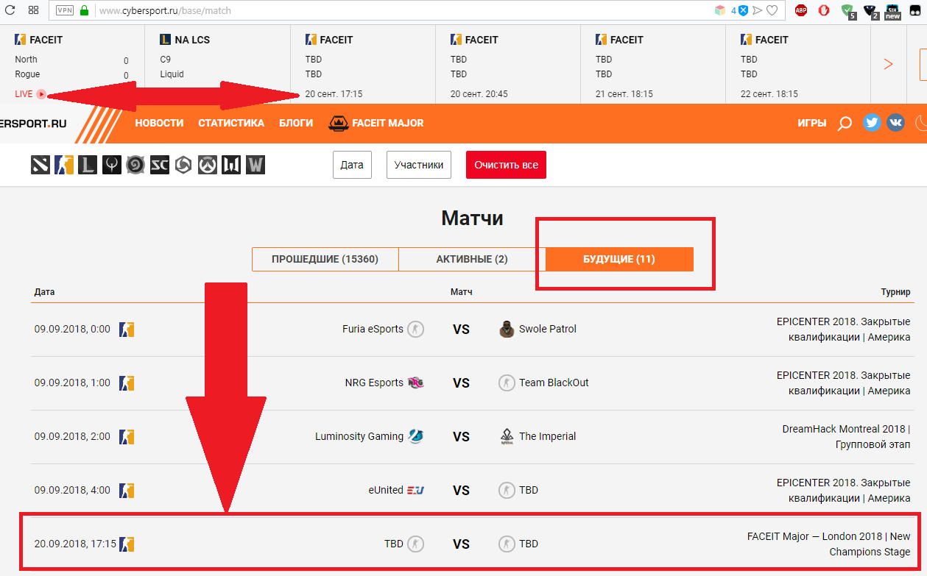Open the NA LCS C9 vs Liquid ticker card
927x576 pixels.
pyautogui.click(x=217, y=65)
